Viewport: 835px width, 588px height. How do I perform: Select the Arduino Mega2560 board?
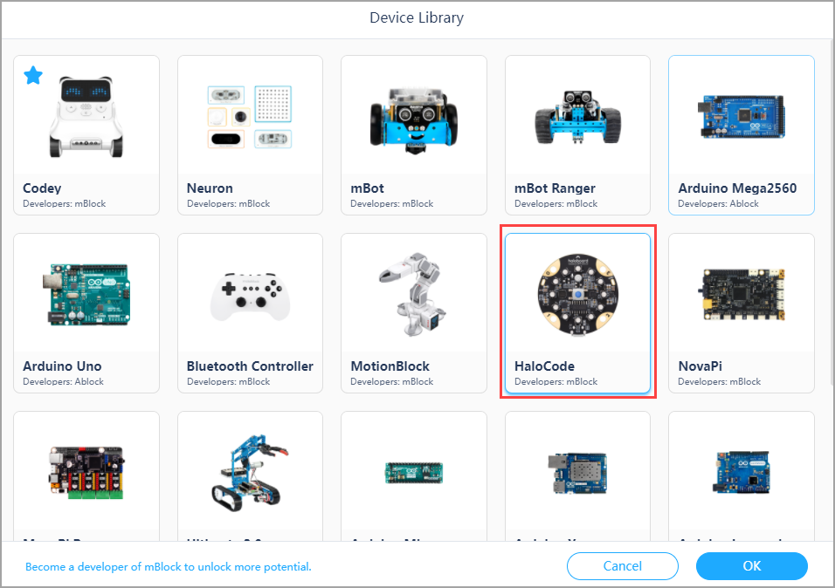(x=742, y=135)
